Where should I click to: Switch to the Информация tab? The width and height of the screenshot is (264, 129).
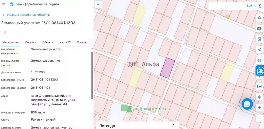click(x=11, y=42)
